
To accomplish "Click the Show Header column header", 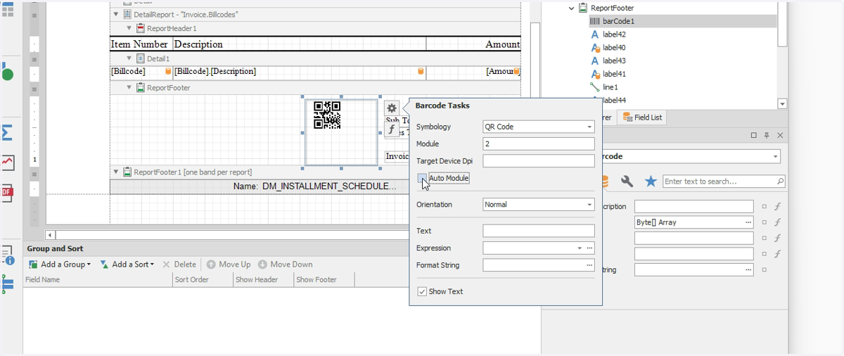I will pyautogui.click(x=263, y=279).
